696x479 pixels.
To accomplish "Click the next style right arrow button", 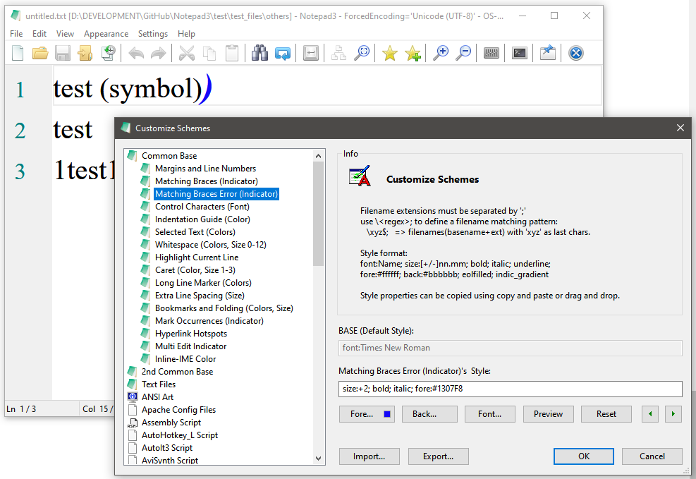I will 673,413.
